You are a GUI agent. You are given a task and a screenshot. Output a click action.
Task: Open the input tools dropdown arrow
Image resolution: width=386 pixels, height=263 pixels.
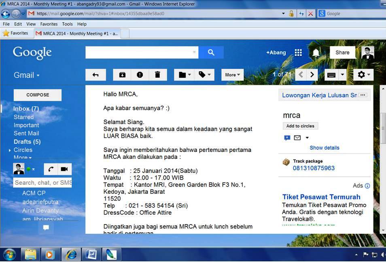tap(342, 75)
